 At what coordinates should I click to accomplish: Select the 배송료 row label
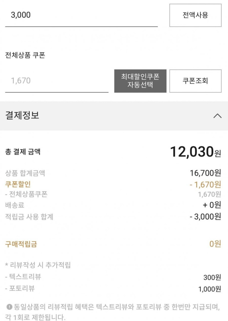coord(15,205)
